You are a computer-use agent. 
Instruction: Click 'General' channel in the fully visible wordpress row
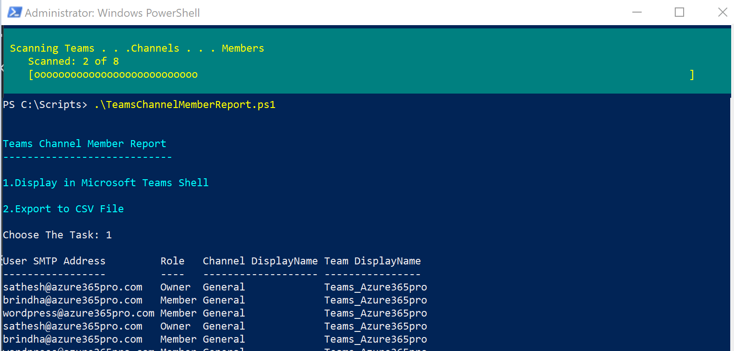click(224, 313)
